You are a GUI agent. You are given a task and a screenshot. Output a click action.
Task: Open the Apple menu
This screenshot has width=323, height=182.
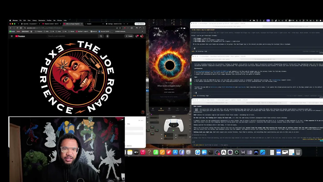point(10,20)
